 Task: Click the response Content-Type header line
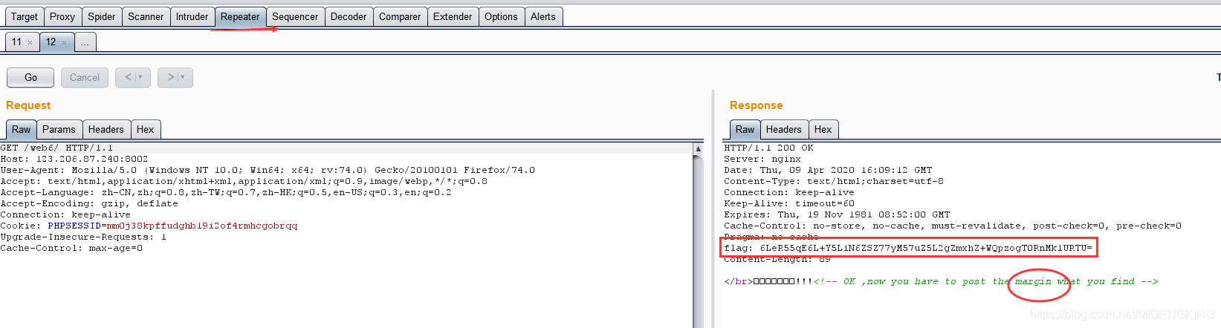point(834,181)
